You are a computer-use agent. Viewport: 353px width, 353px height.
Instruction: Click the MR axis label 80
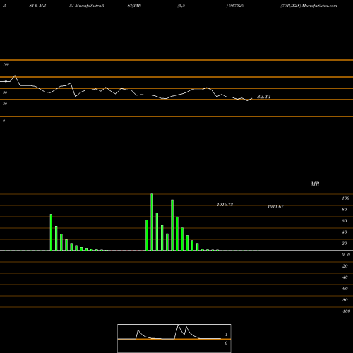coord(345,210)
